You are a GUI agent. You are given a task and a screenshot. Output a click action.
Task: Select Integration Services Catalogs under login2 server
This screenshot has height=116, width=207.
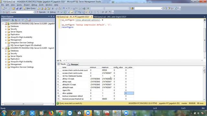pos(22,67)
